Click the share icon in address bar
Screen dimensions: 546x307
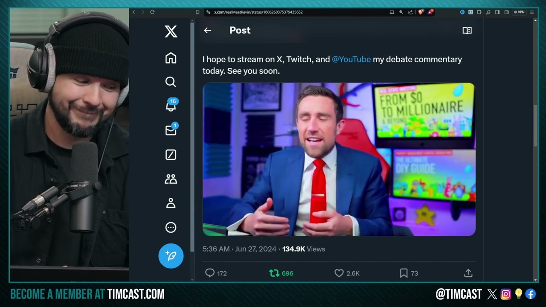(x=410, y=12)
